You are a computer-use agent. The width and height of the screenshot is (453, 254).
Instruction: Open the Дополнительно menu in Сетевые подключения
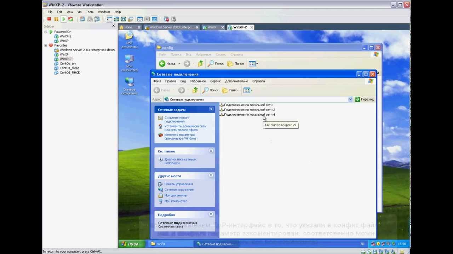click(x=236, y=81)
